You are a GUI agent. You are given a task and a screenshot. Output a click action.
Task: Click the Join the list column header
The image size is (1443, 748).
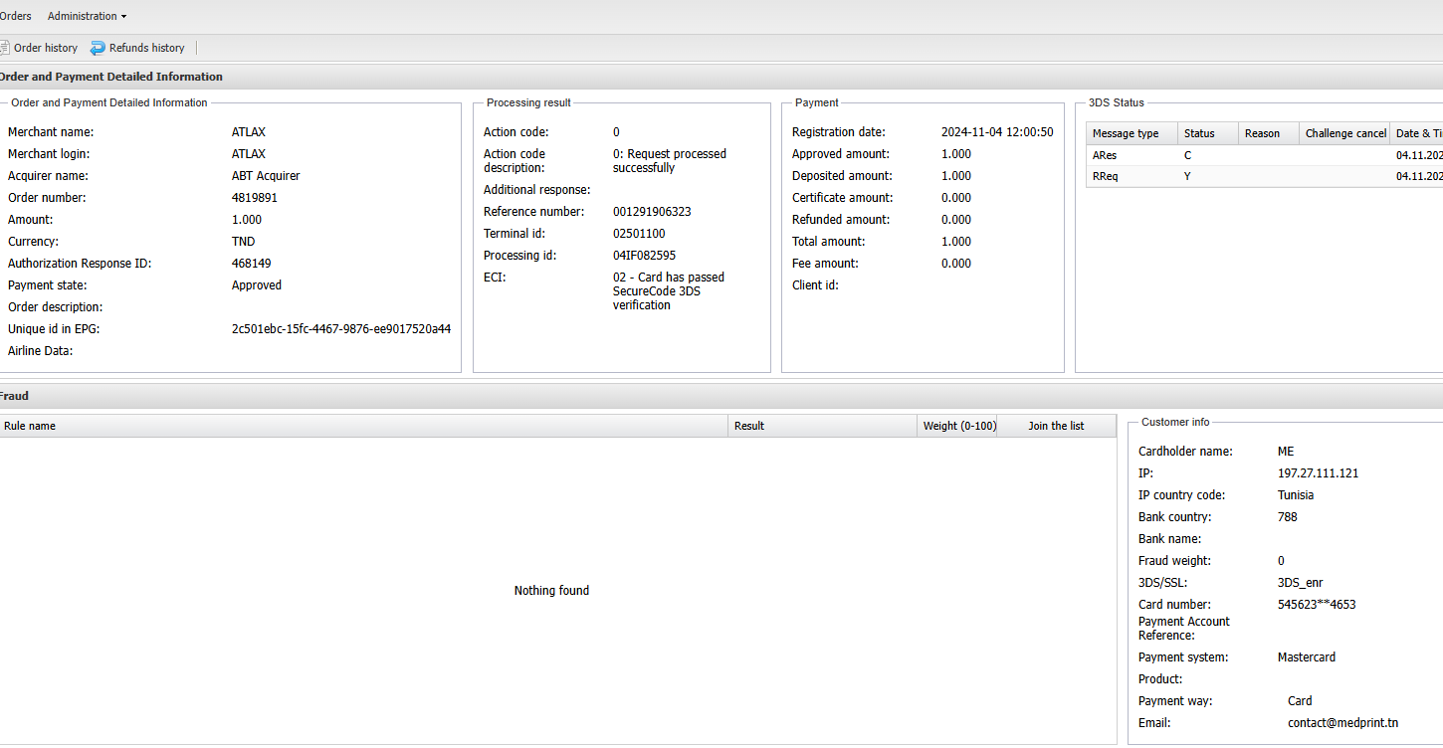click(x=1056, y=426)
